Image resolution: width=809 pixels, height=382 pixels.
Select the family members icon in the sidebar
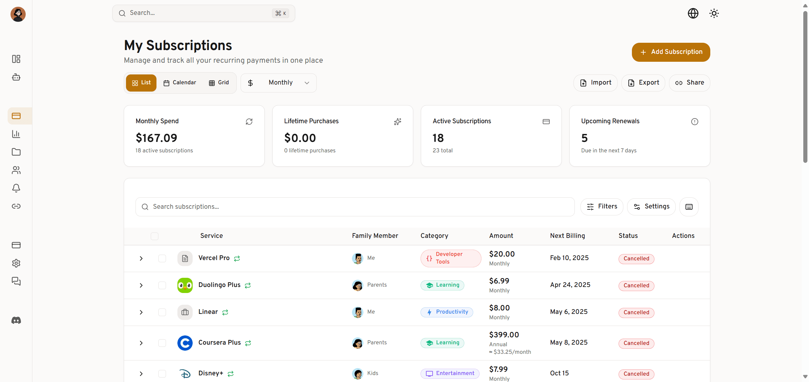click(16, 170)
